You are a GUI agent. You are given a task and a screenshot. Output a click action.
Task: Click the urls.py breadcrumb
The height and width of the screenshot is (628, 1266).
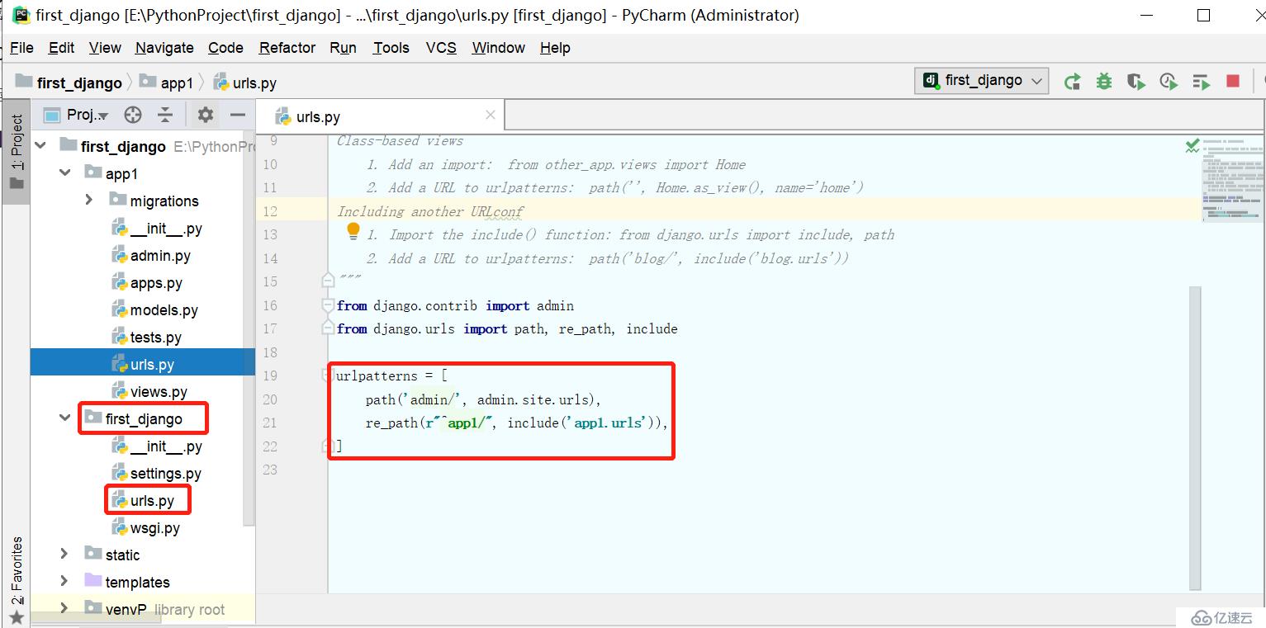click(x=244, y=83)
